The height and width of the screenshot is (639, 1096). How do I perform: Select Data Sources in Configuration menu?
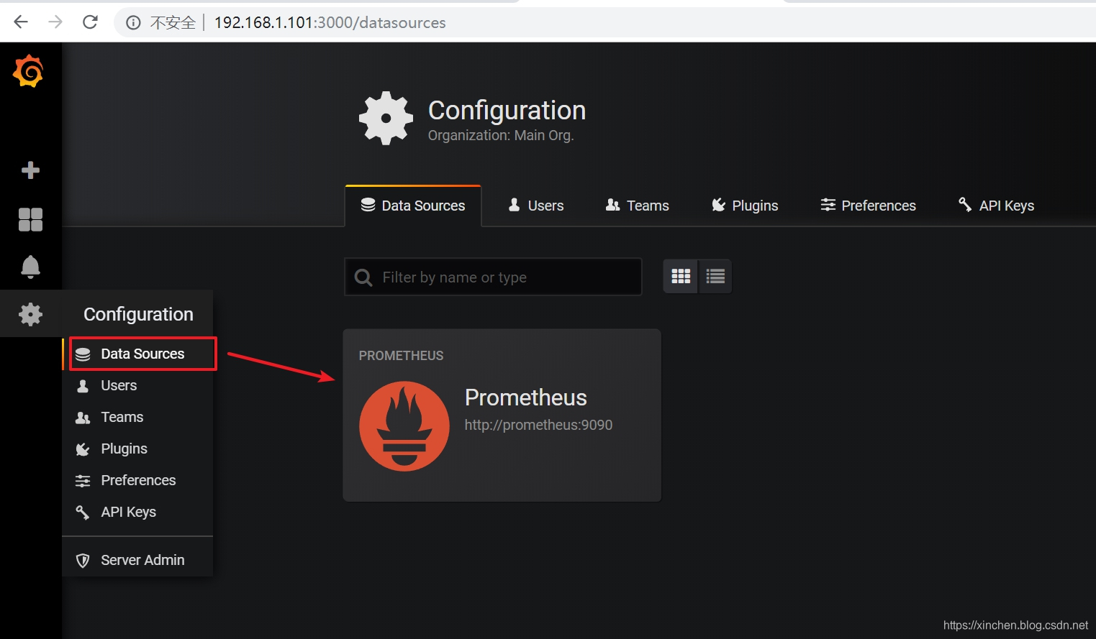click(142, 354)
